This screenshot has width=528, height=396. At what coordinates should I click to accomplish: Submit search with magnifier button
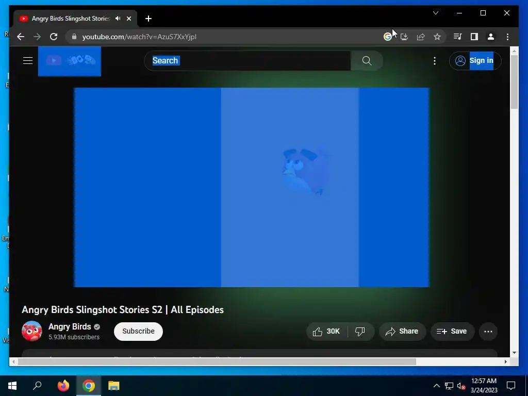367,61
